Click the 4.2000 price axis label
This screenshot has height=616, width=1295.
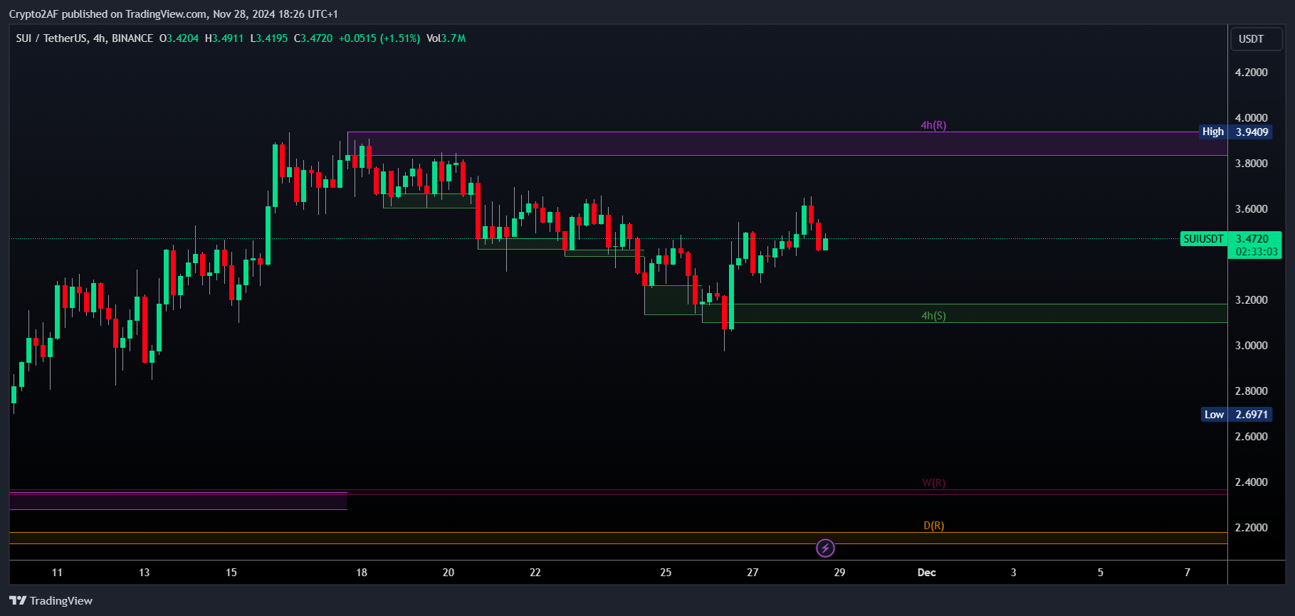pos(1251,73)
